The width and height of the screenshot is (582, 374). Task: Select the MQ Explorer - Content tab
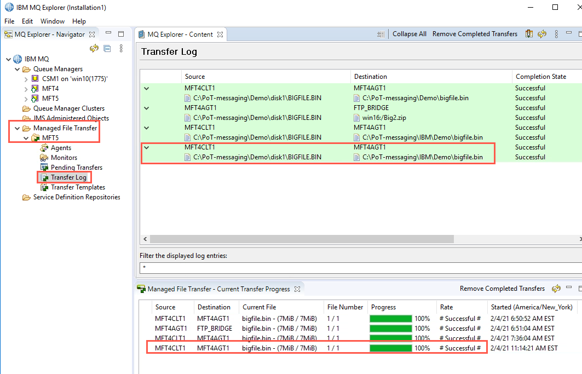pos(180,34)
